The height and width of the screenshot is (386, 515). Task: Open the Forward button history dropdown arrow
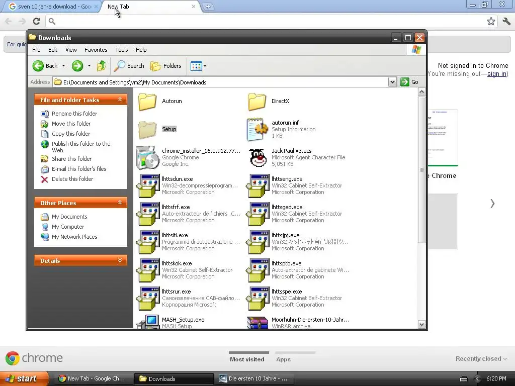89,66
